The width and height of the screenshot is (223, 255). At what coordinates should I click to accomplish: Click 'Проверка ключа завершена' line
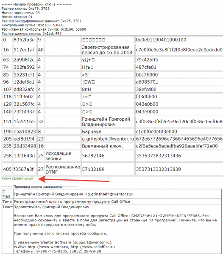pyautogui.click(x=40, y=187)
